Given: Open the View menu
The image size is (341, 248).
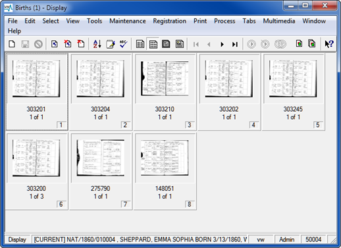Looking at the screenshot, I should [73, 21].
